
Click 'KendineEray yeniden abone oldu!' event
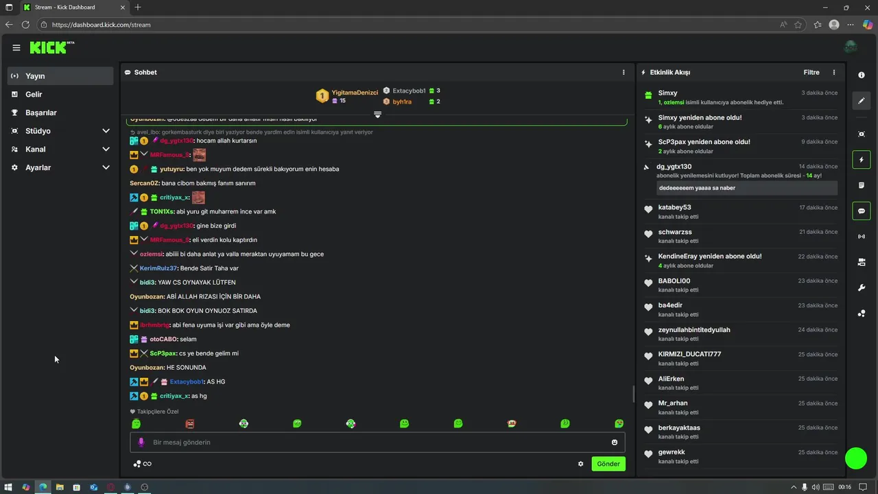click(x=741, y=261)
